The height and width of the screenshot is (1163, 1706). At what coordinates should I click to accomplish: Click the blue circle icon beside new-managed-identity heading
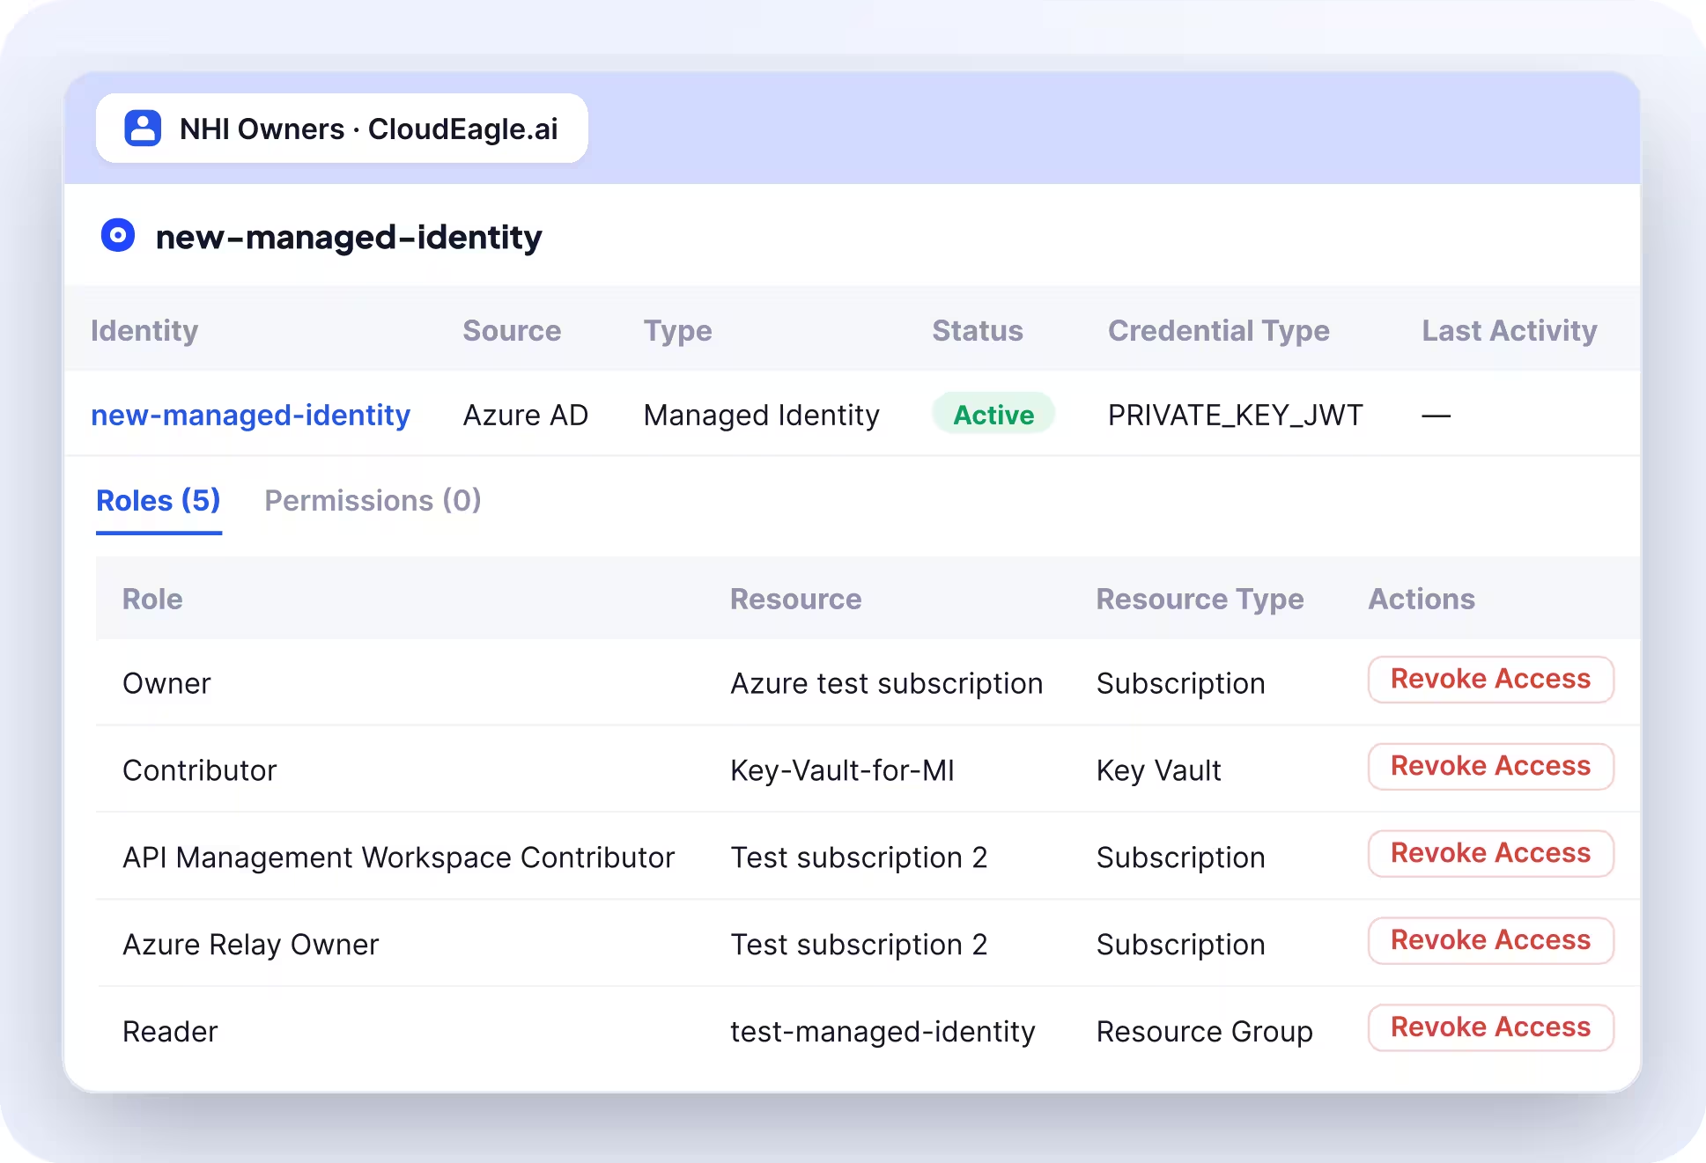click(x=118, y=236)
